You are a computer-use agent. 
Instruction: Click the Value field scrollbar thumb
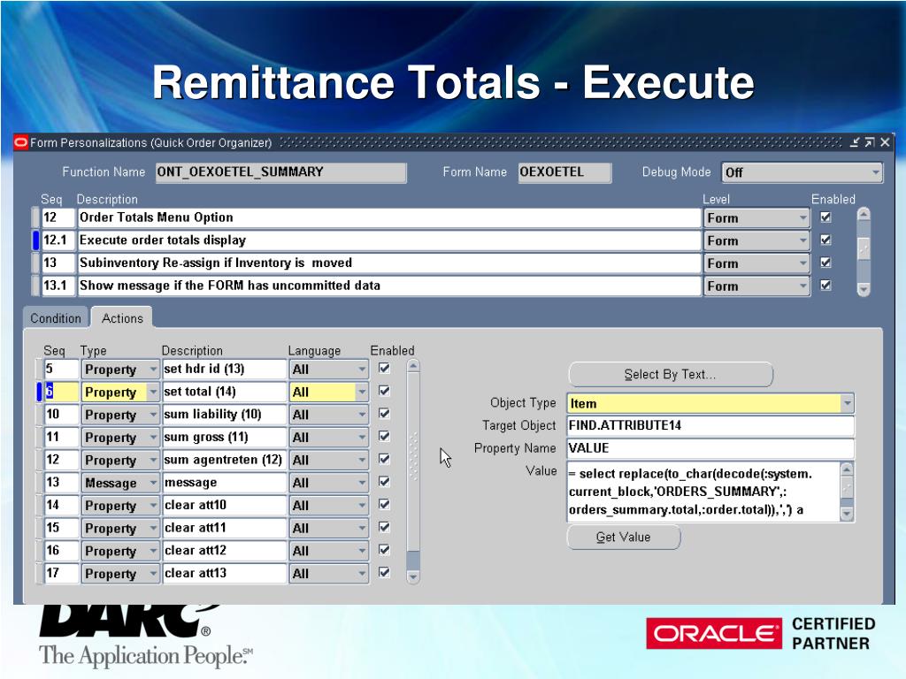(x=847, y=488)
